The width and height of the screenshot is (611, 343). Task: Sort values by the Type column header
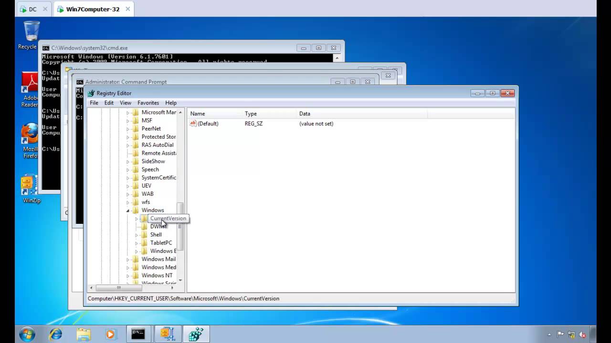coord(270,114)
